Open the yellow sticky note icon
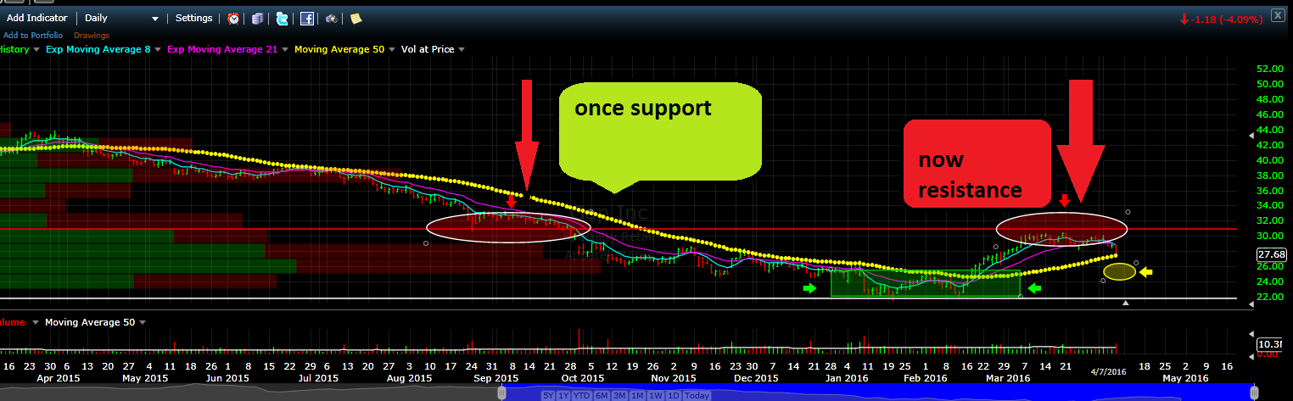 355,18
